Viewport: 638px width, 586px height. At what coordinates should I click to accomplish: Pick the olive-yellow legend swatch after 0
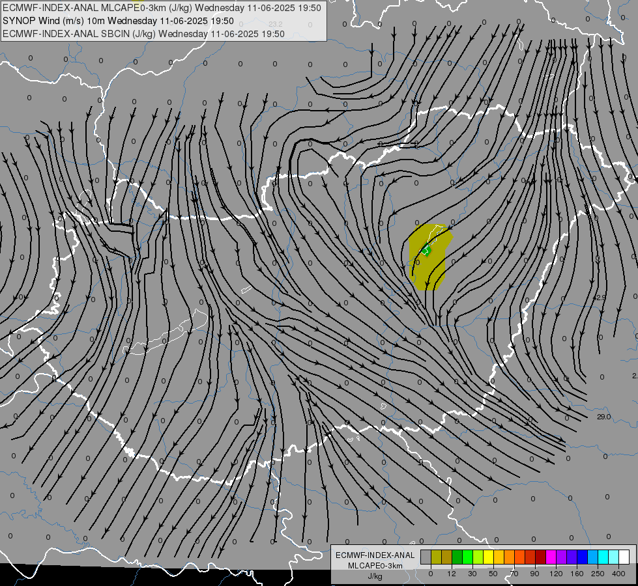click(436, 557)
